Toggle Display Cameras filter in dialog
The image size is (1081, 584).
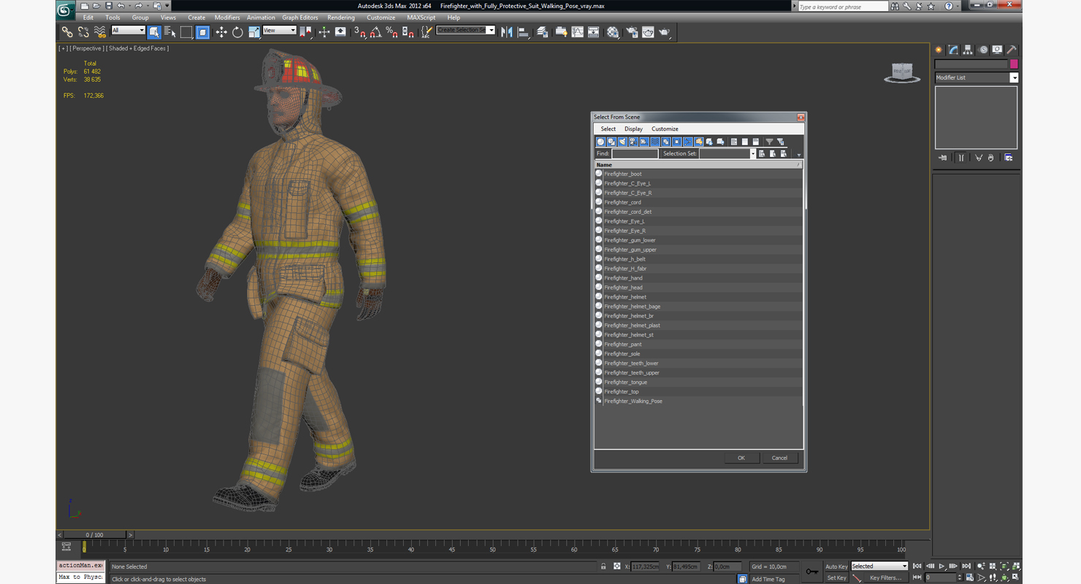pos(633,142)
